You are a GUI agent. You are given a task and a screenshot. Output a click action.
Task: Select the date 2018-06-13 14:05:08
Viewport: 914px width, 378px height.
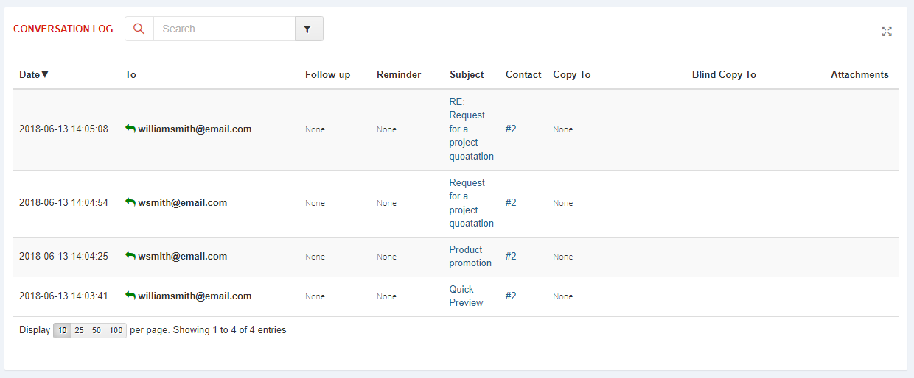(63, 129)
